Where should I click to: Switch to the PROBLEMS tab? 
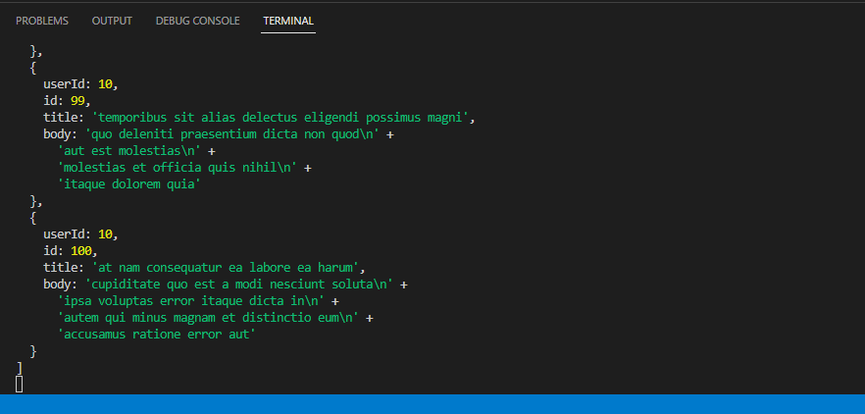point(42,21)
